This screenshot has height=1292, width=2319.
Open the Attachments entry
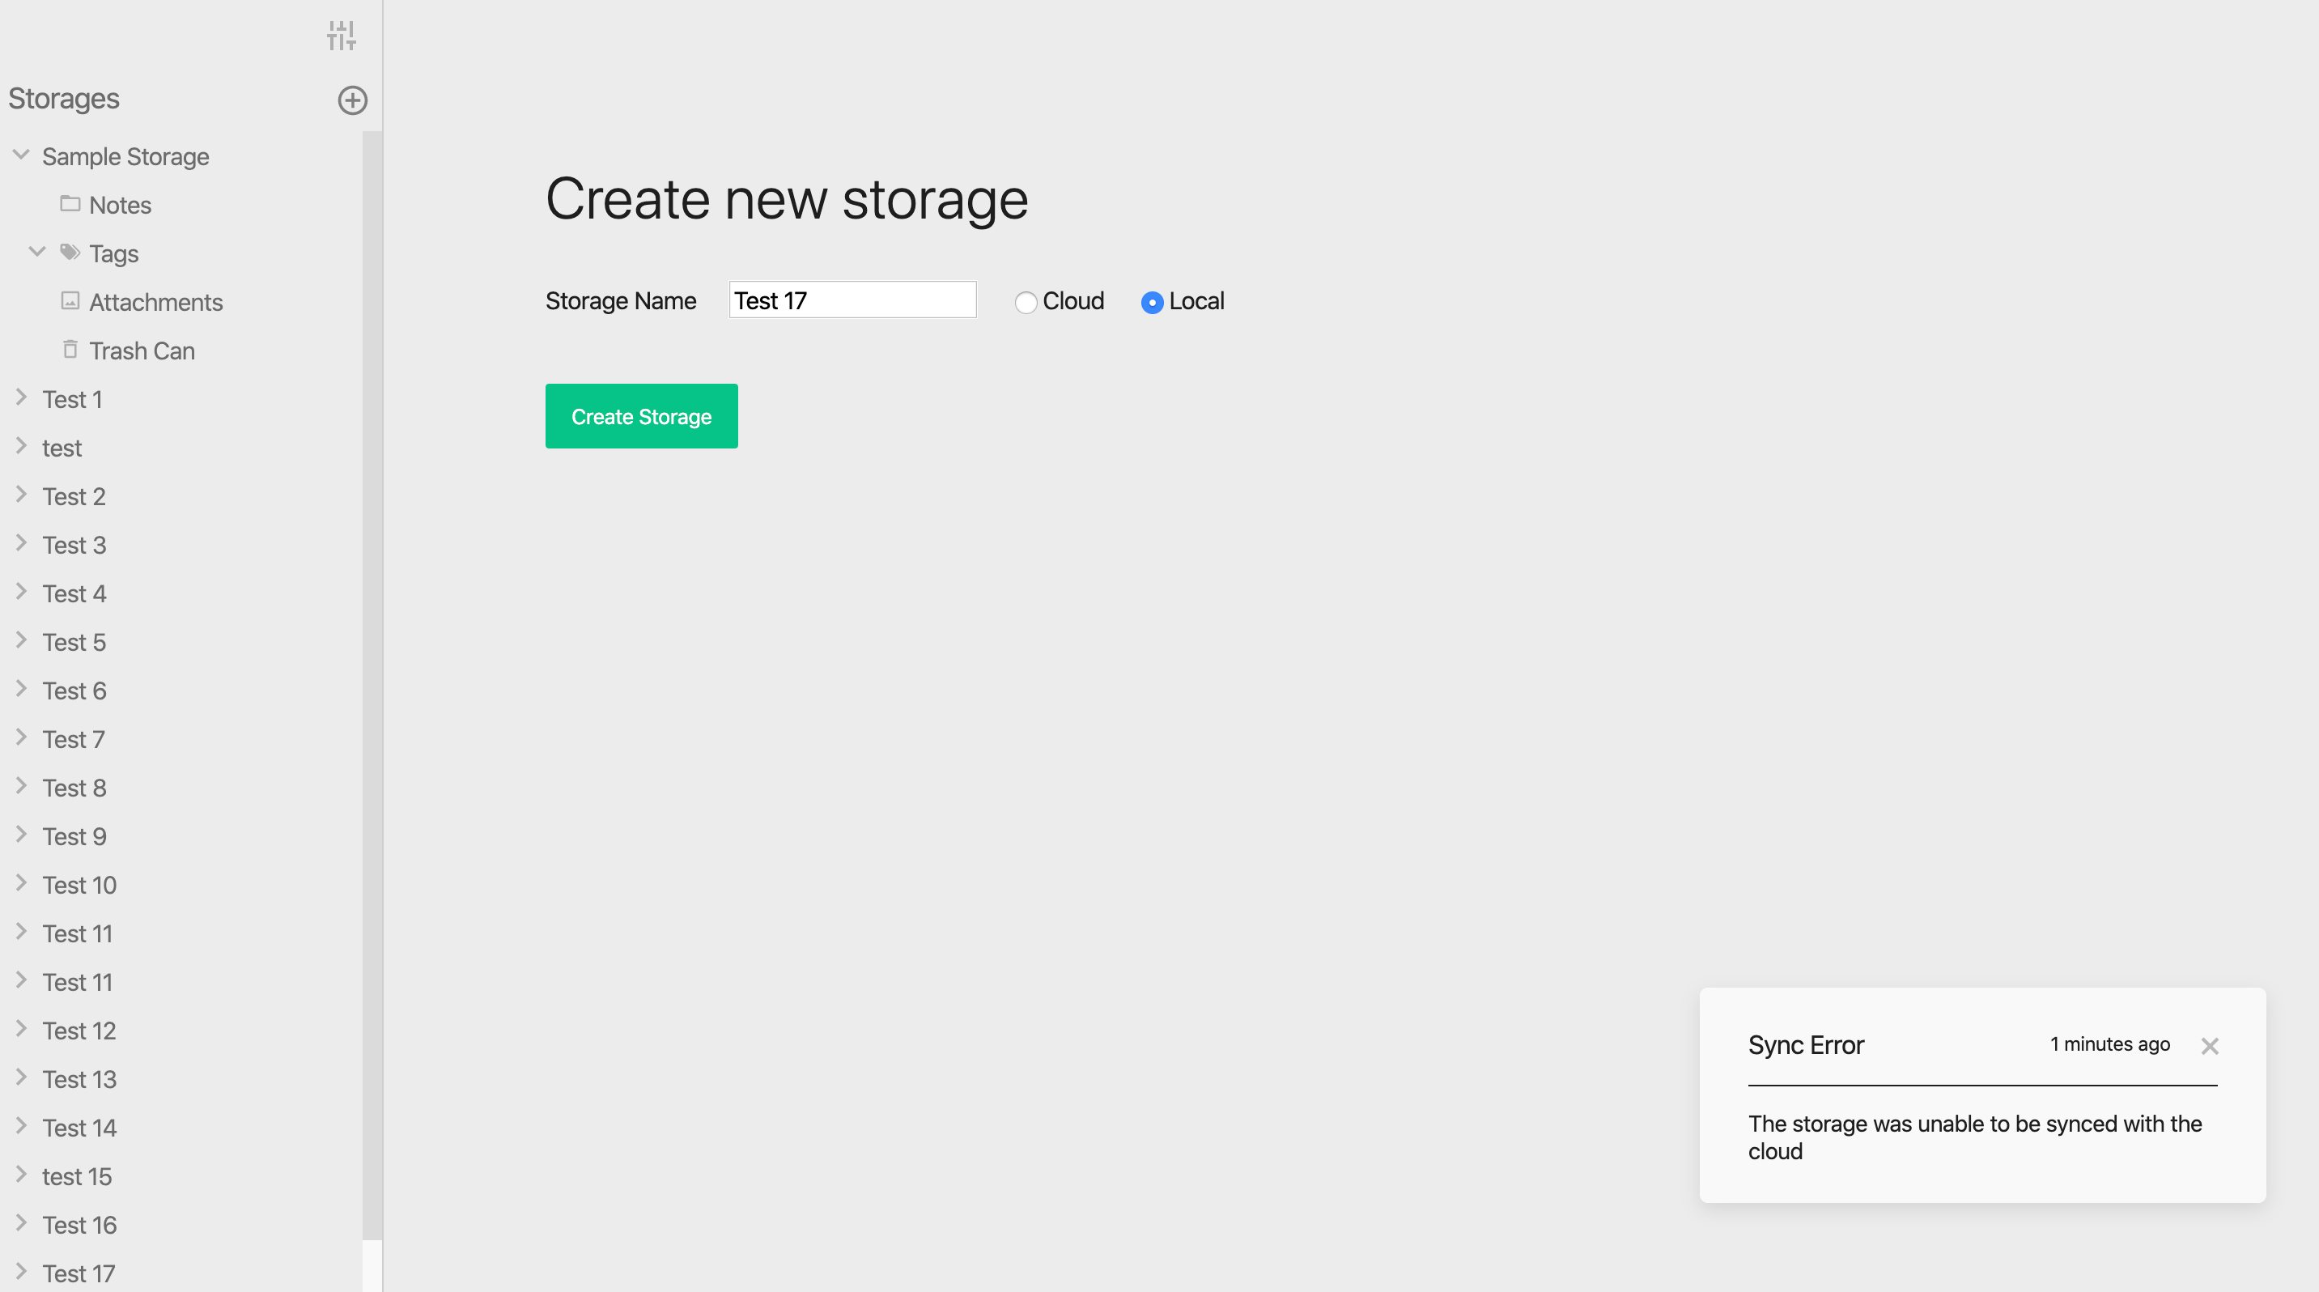click(x=155, y=303)
